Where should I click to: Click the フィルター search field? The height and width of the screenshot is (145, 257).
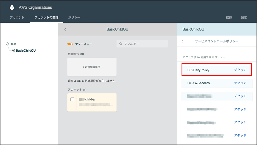[x=142, y=44]
